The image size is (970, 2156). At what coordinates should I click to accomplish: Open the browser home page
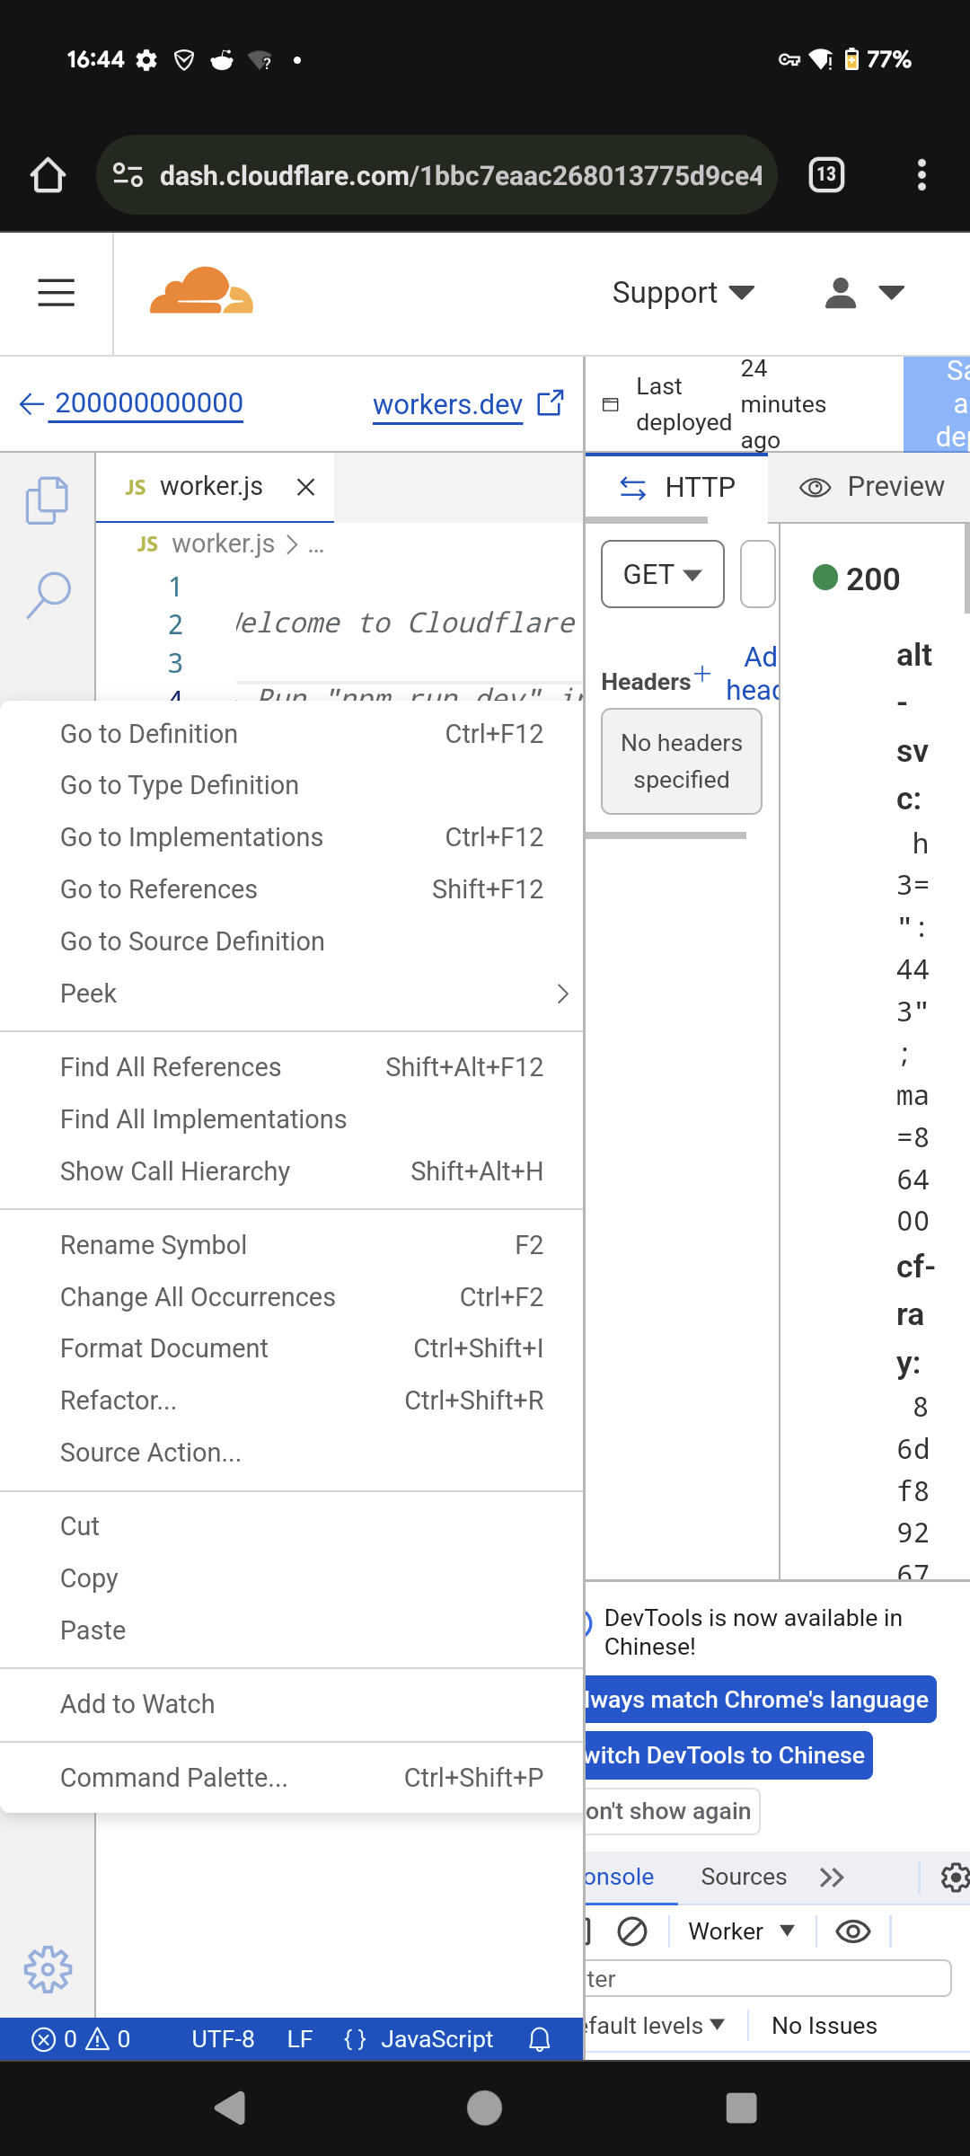(48, 175)
